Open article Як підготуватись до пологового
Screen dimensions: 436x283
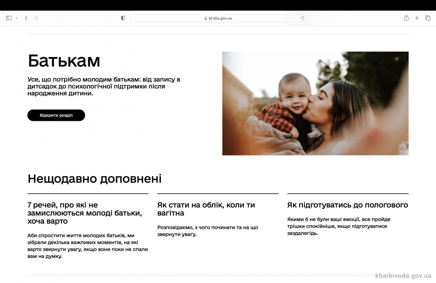coord(347,205)
